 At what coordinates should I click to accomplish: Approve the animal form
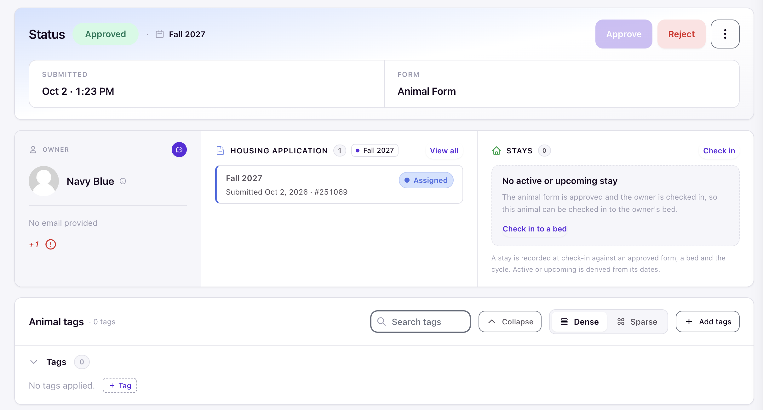pos(624,34)
